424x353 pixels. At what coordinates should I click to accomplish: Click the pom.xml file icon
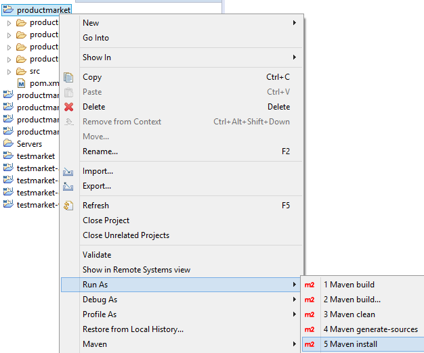pos(21,83)
